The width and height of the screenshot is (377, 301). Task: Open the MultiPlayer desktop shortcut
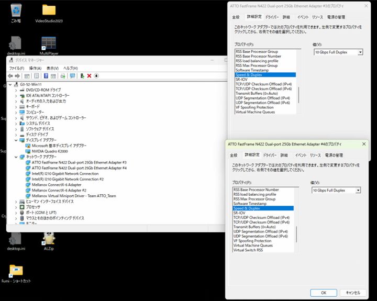pyautogui.click(x=49, y=44)
